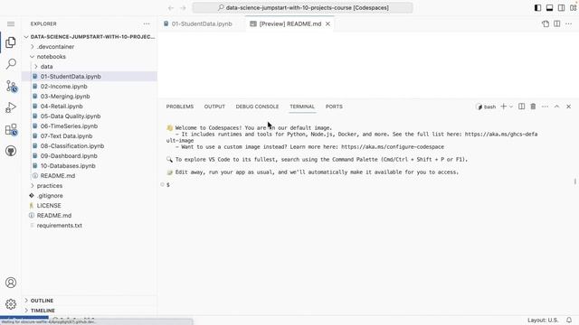Screen dimensions: 579x325
Task: Open 05-Data Quality.ipynb file
Action: (90, 116)
